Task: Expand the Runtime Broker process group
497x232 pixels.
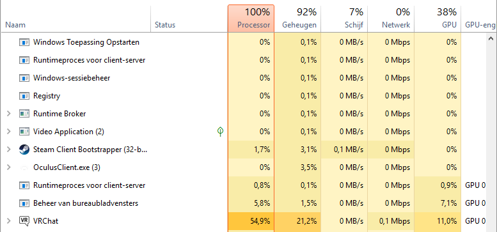Action: point(9,114)
